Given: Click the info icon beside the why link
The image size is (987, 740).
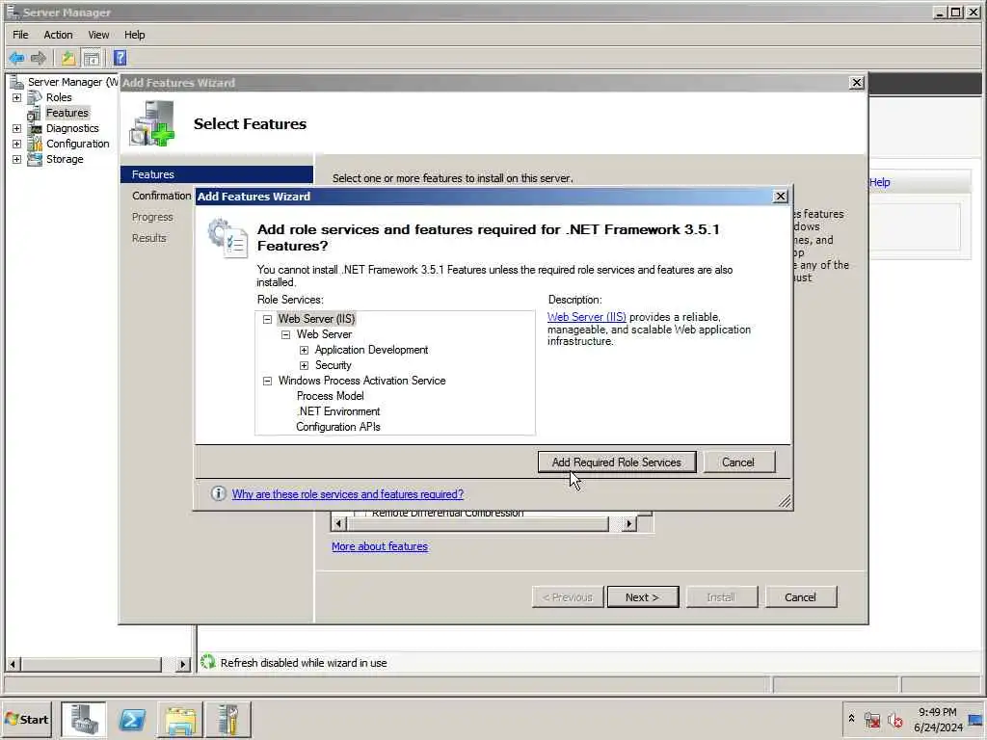Looking at the screenshot, I should [x=218, y=493].
